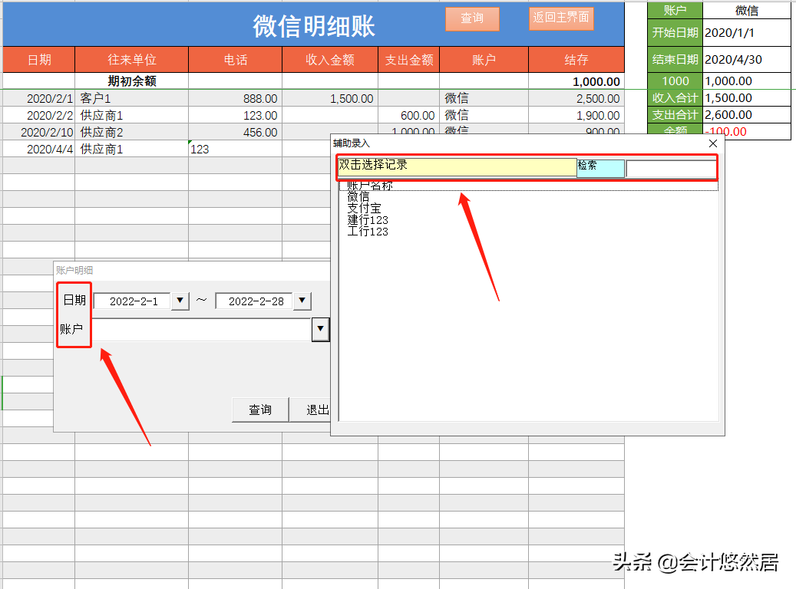
Task: Select 支付宝 in the account list
Action: tap(364, 209)
